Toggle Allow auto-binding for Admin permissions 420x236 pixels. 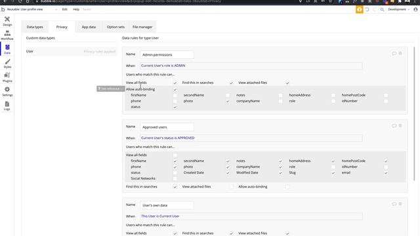pos(175,89)
